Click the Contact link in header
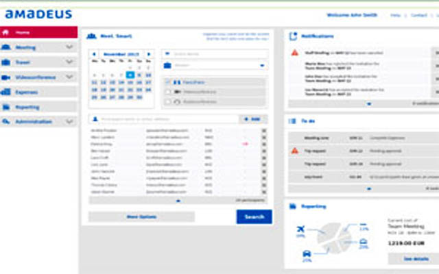 click(419, 15)
